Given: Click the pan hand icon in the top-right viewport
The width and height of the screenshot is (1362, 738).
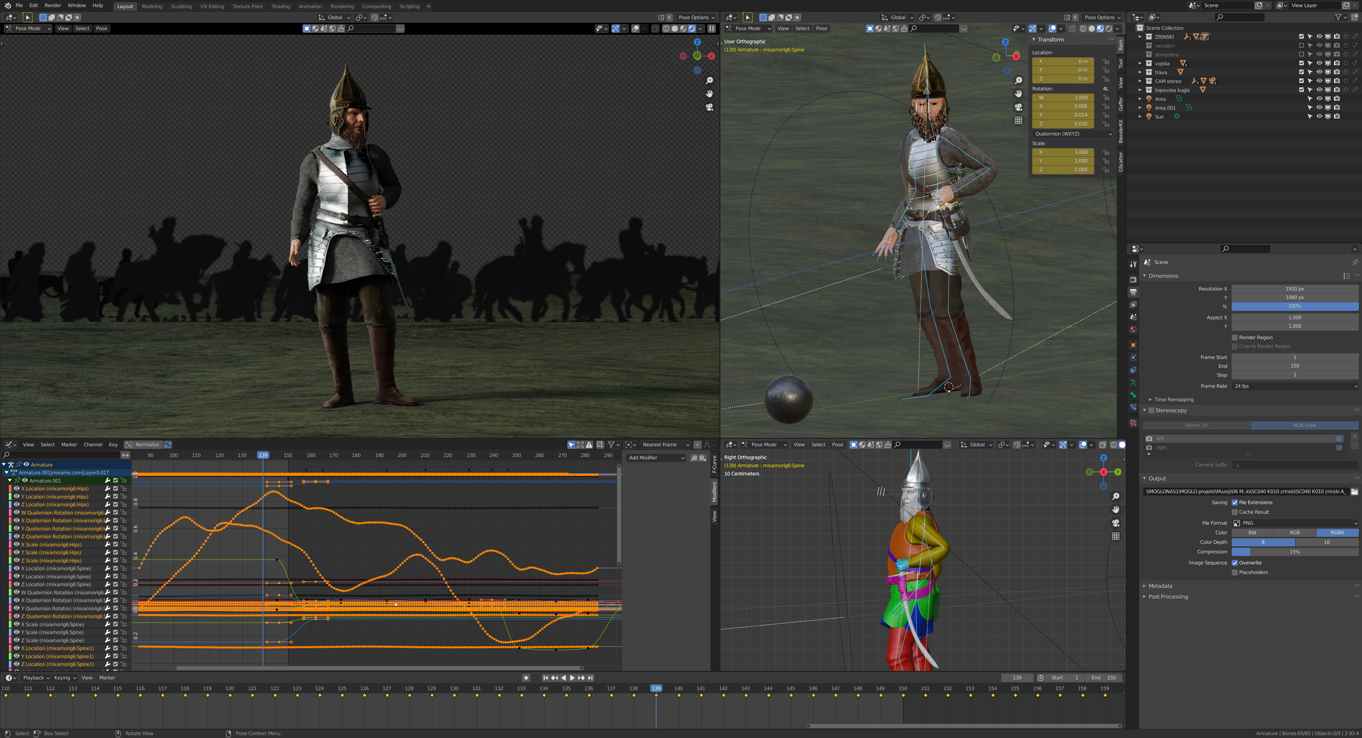Looking at the screenshot, I should [x=1018, y=94].
